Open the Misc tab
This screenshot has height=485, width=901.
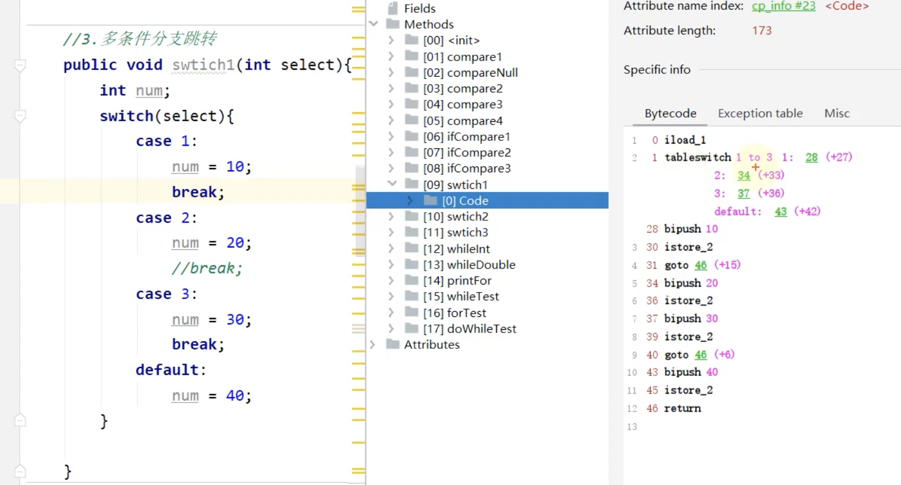click(837, 113)
